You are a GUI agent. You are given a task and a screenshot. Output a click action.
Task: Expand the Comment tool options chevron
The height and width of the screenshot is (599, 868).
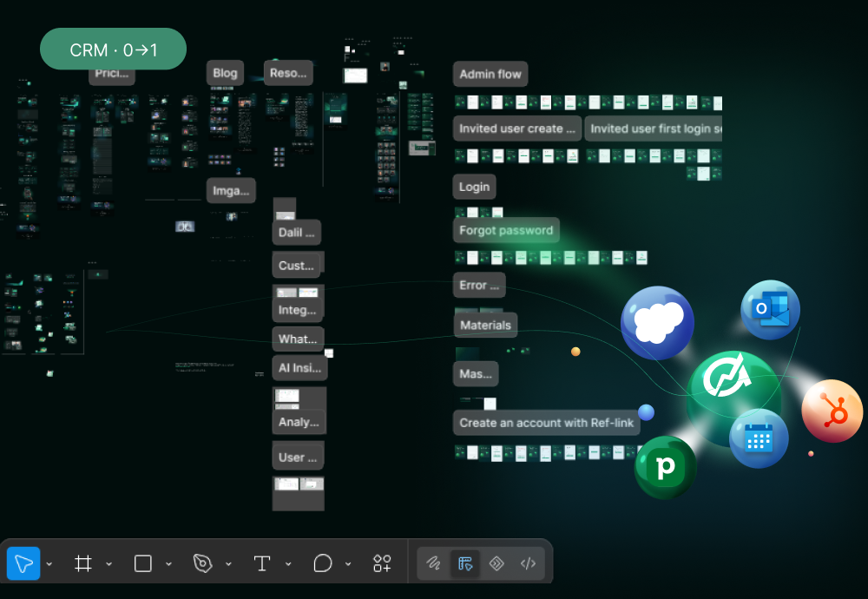tap(348, 564)
